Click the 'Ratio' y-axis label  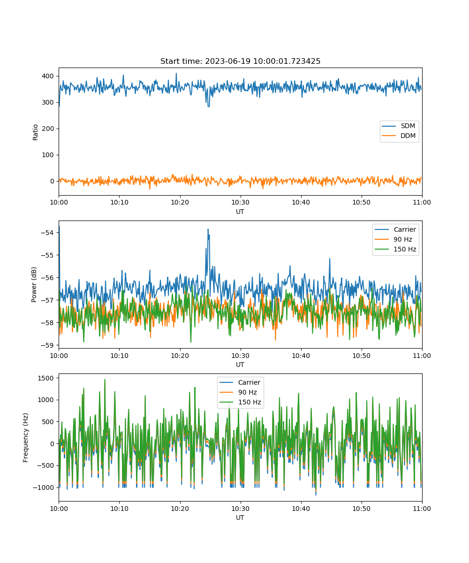click(36, 132)
